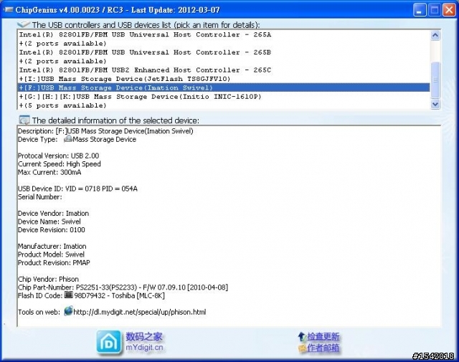This screenshot has height=362, width=459.
Task: Open the phison.html tools web link
Action: [140, 312]
